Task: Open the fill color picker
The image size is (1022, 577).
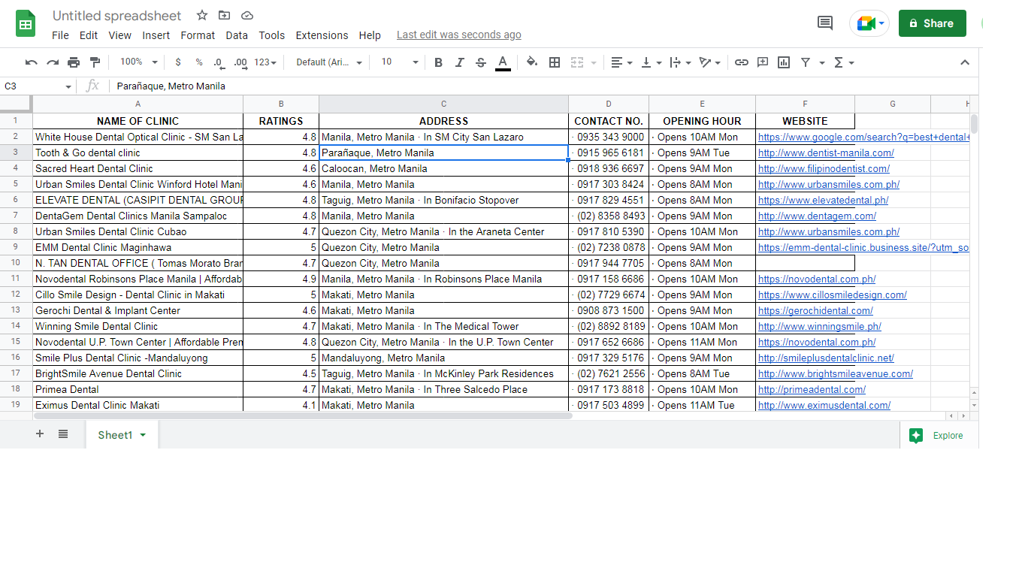Action: click(532, 62)
